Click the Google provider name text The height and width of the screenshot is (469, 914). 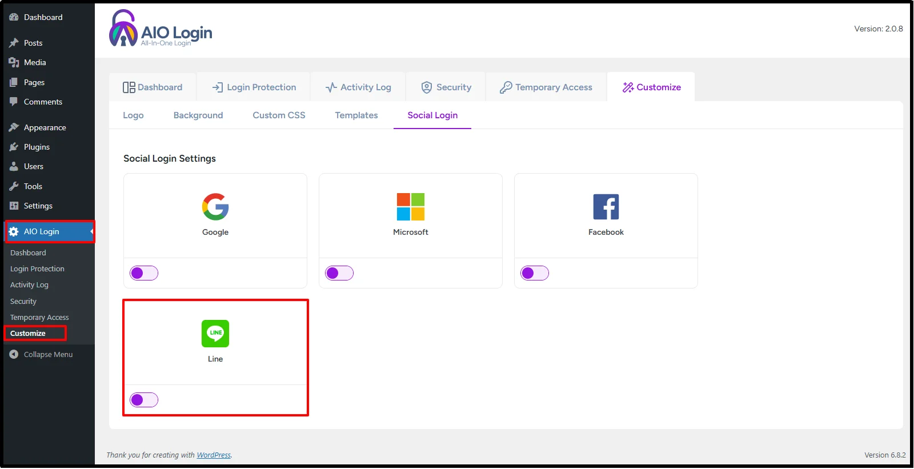(215, 232)
